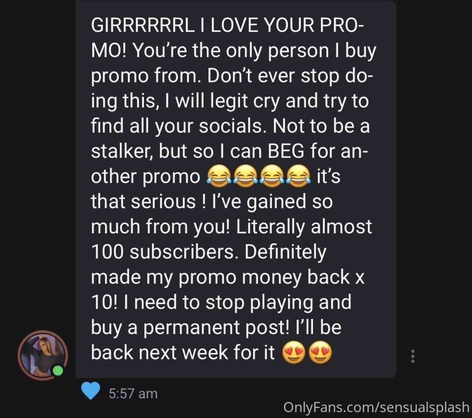Click the first heart-eyes emoji
Viewport: 472px width, 418px height.
coord(293,353)
